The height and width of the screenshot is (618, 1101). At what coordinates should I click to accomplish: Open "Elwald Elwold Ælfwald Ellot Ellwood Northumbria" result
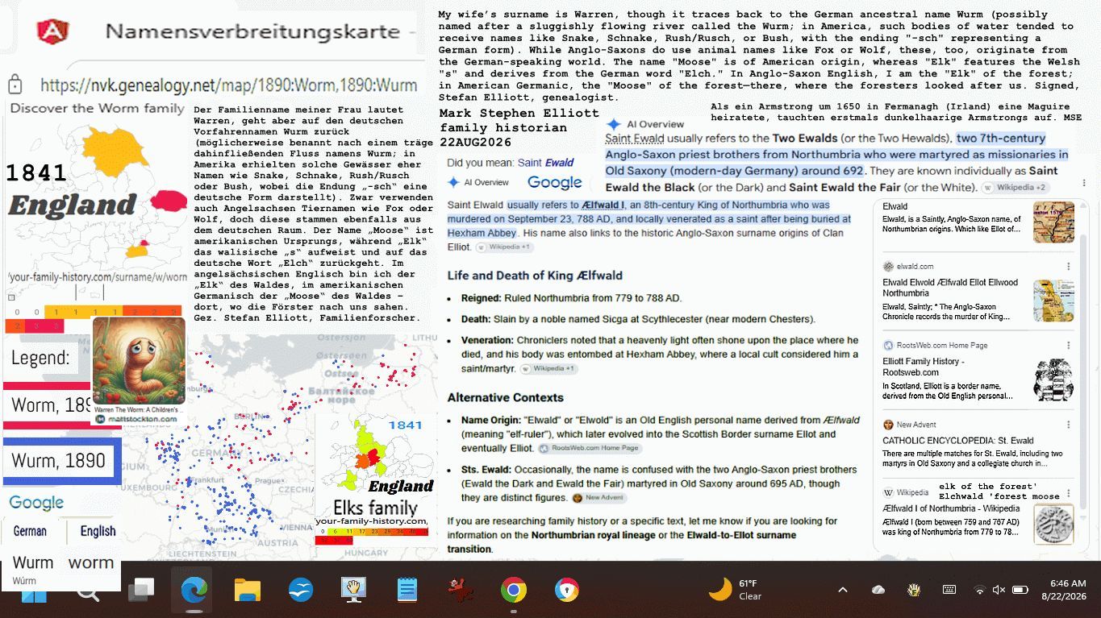click(950, 288)
